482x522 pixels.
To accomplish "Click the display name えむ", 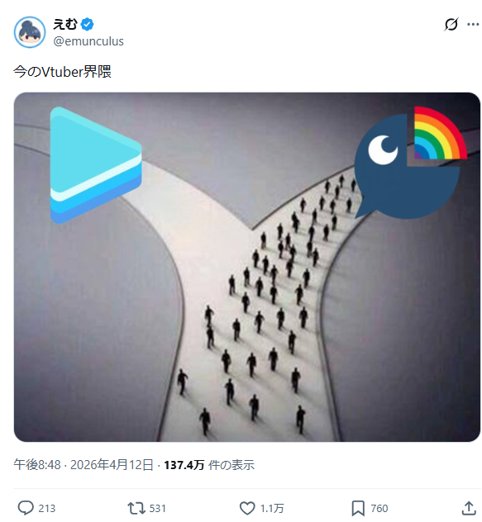I will pos(65,24).
